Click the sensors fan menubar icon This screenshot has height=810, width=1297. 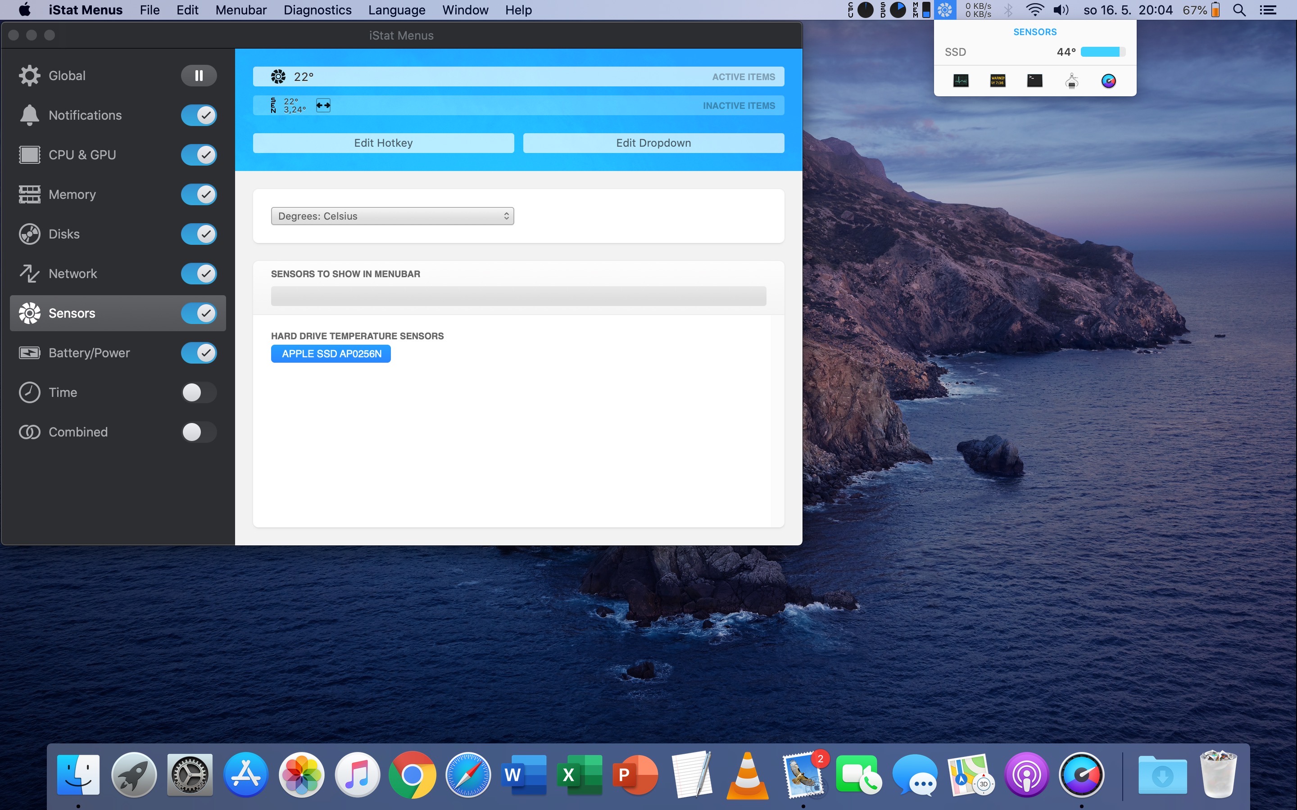(x=945, y=10)
